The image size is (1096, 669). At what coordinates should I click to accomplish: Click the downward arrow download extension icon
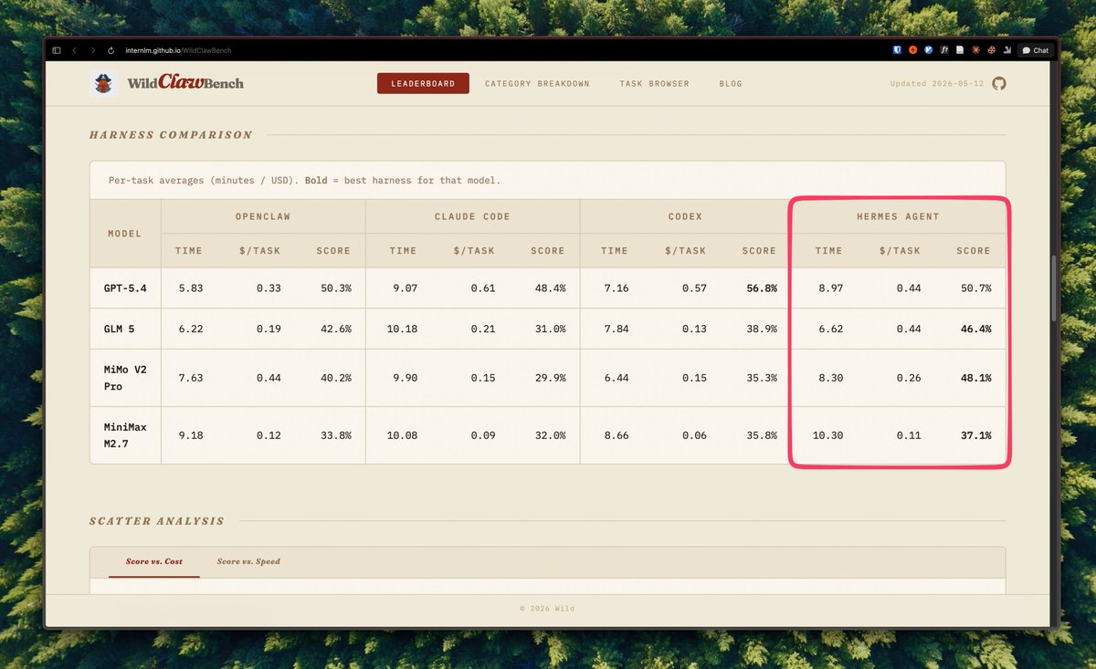(1006, 50)
